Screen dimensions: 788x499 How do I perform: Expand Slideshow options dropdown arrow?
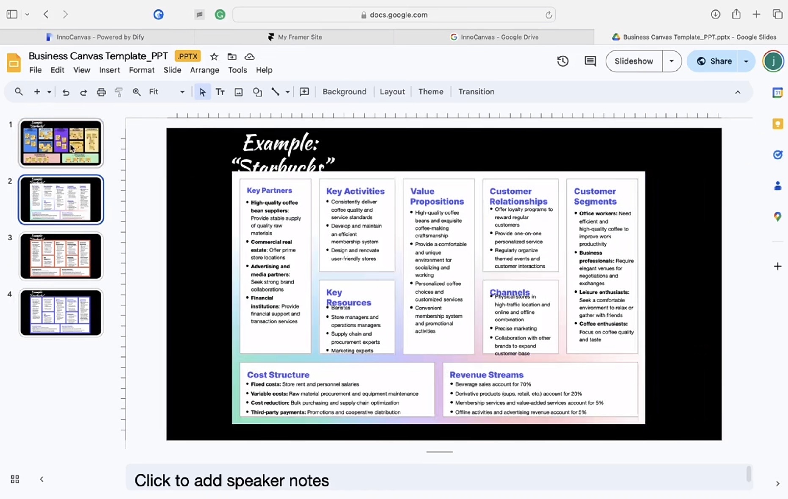pos(672,61)
